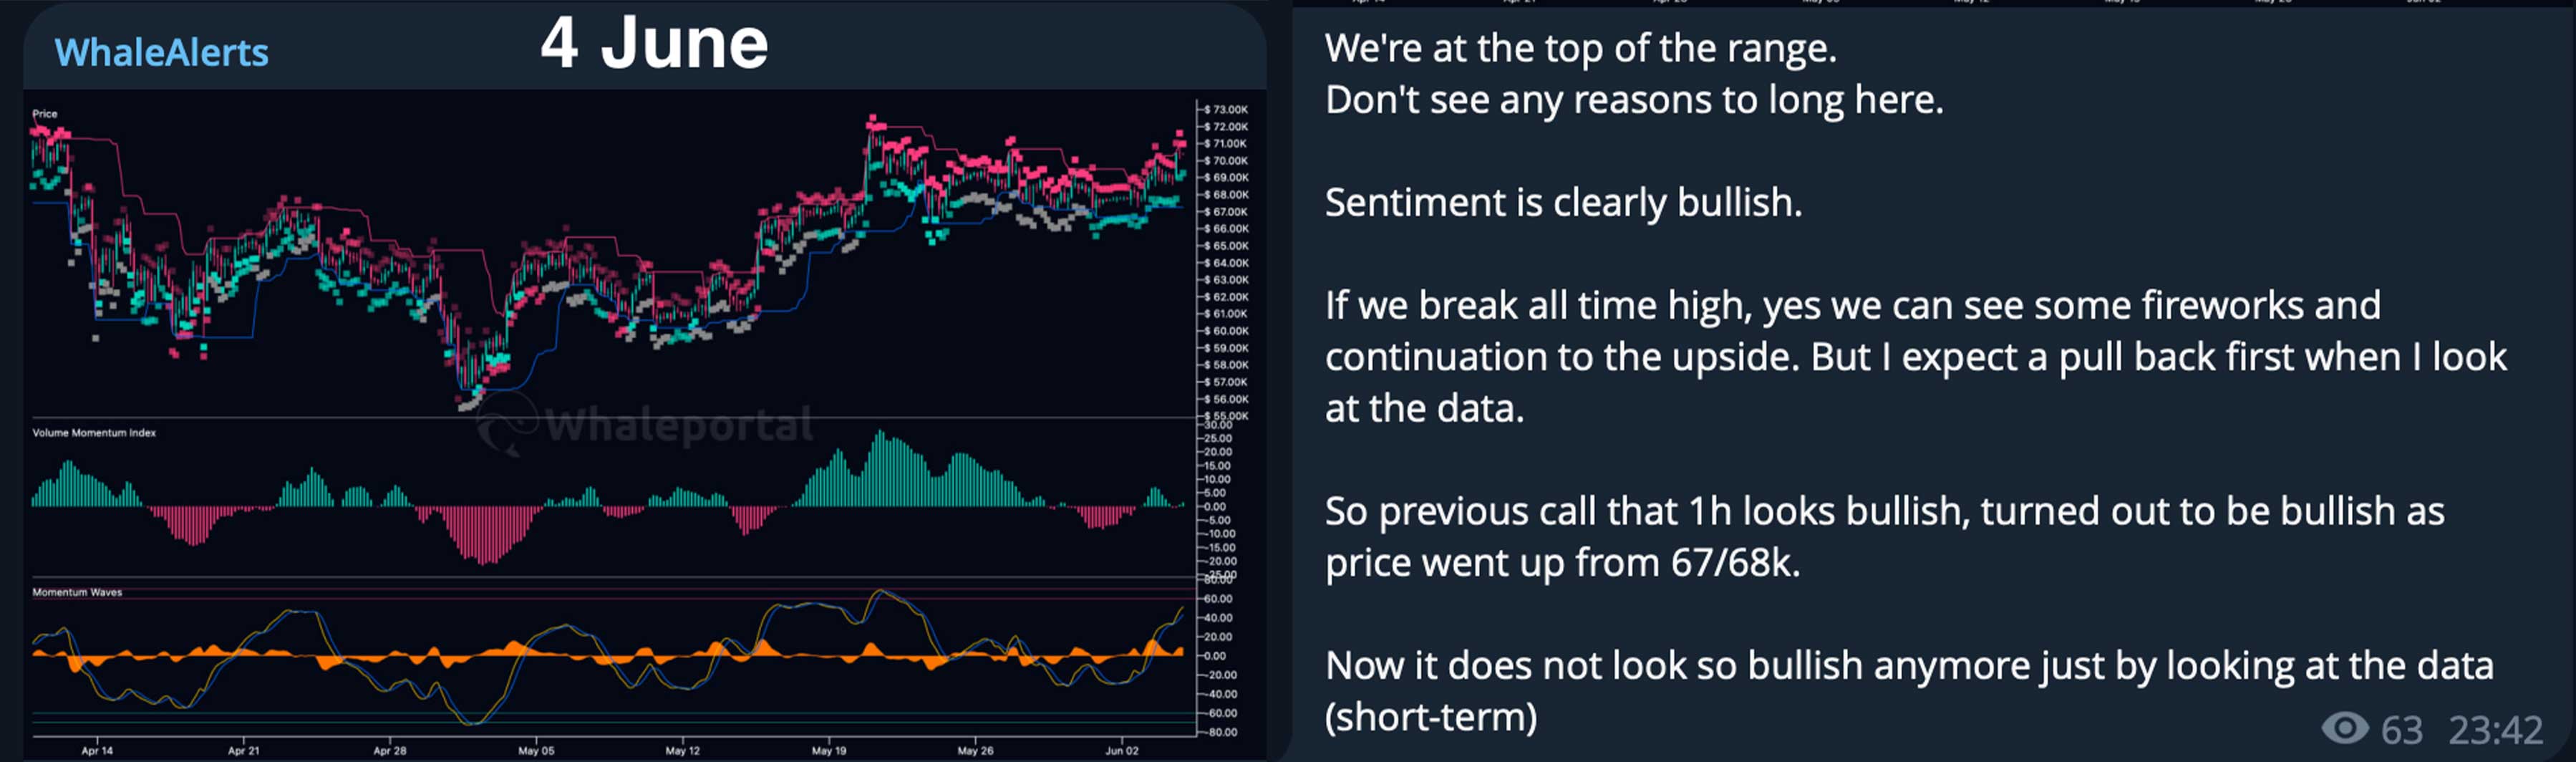
Task: Click the Apr 14 date marker
Action: pos(97,750)
